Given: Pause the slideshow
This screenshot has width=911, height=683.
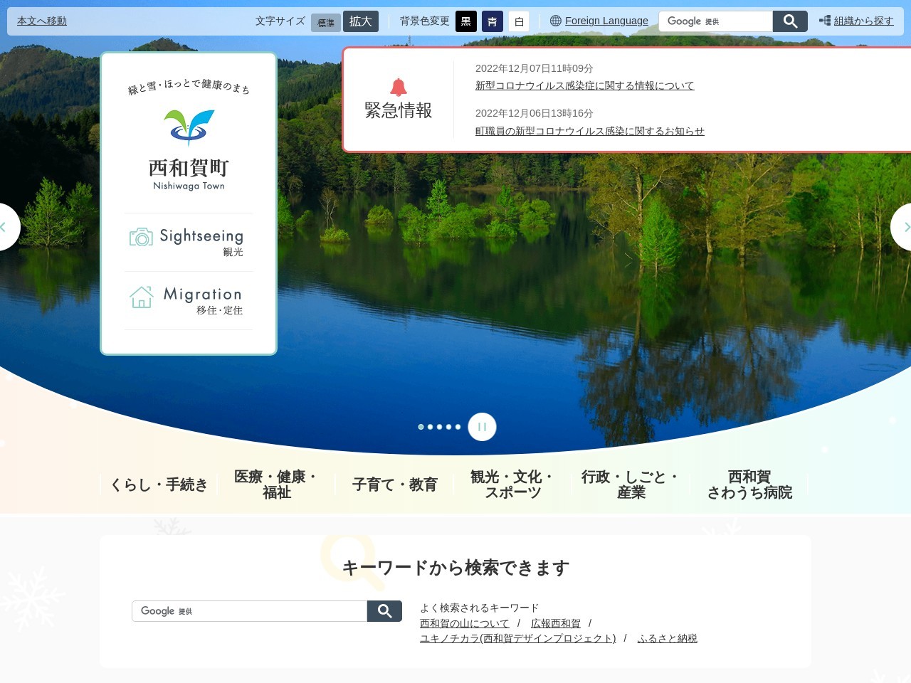Looking at the screenshot, I should [x=482, y=427].
